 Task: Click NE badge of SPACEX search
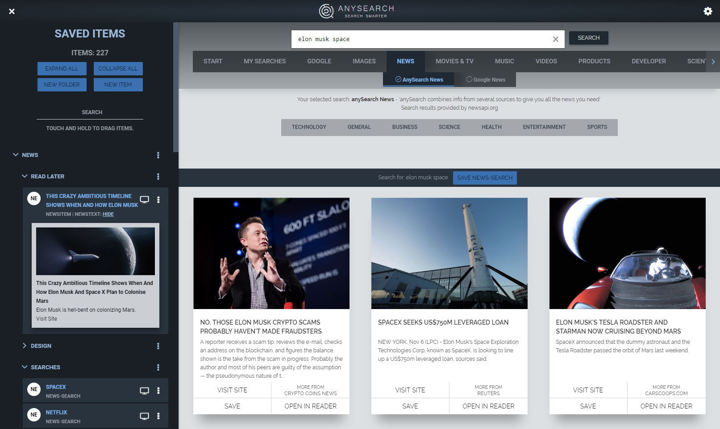coord(34,389)
